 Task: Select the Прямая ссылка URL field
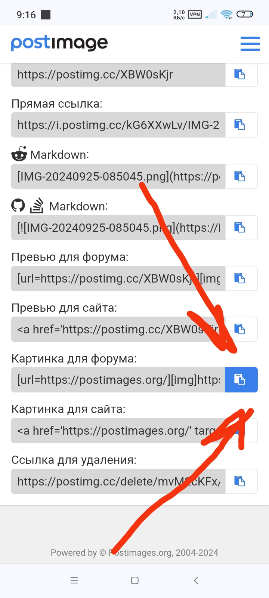[x=118, y=125]
